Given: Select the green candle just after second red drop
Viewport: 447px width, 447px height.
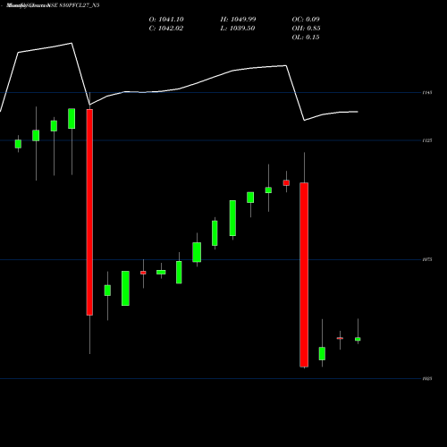Looking at the screenshot, I should click(322, 354).
